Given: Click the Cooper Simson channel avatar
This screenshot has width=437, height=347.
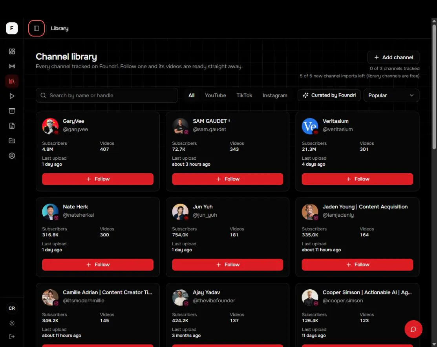Looking at the screenshot, I should point(310,297).
